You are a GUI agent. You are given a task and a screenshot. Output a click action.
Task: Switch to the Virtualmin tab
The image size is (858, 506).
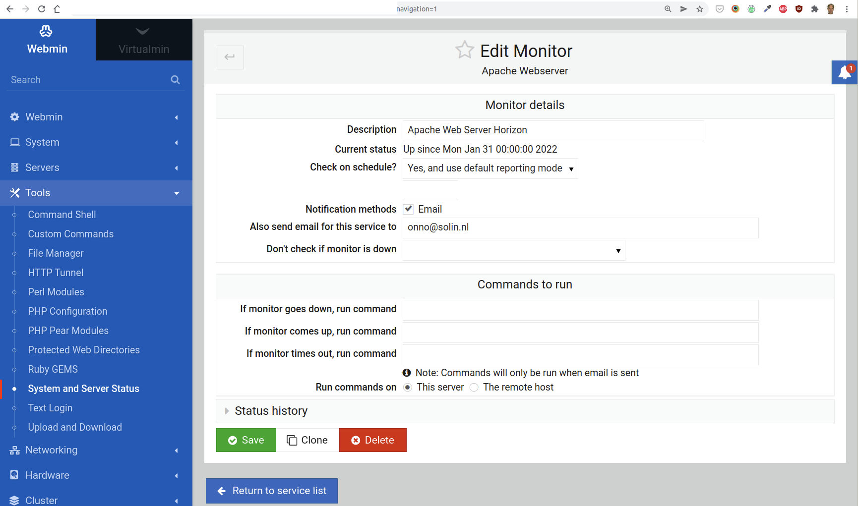click(x=144, y=40)
